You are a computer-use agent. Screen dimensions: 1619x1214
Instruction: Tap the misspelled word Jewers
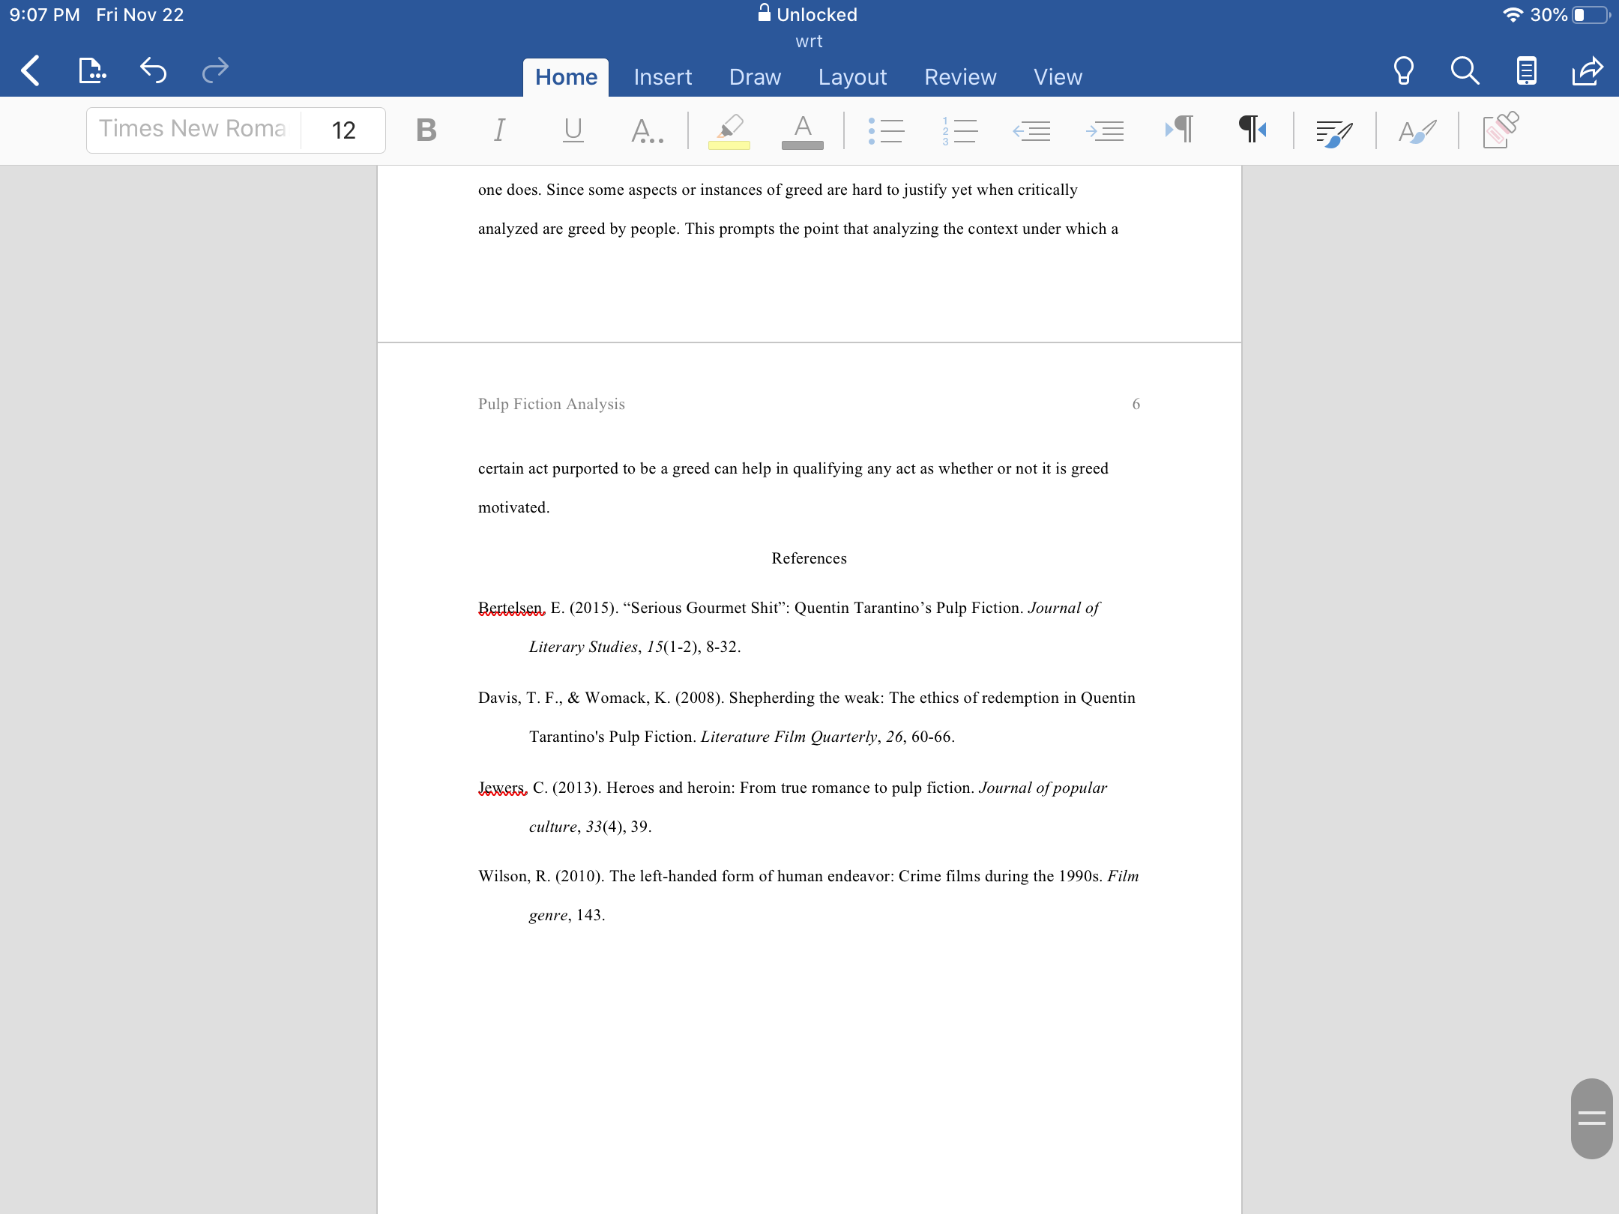(x=502, y=788)
